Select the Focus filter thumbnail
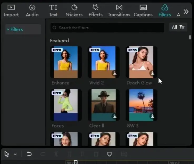 click(x=66, y=105)
